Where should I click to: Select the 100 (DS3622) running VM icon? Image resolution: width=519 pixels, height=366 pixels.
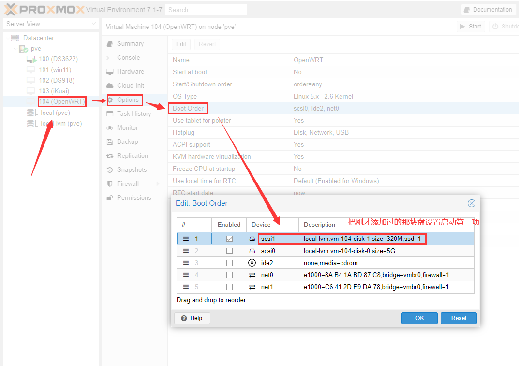click(31, 59)
